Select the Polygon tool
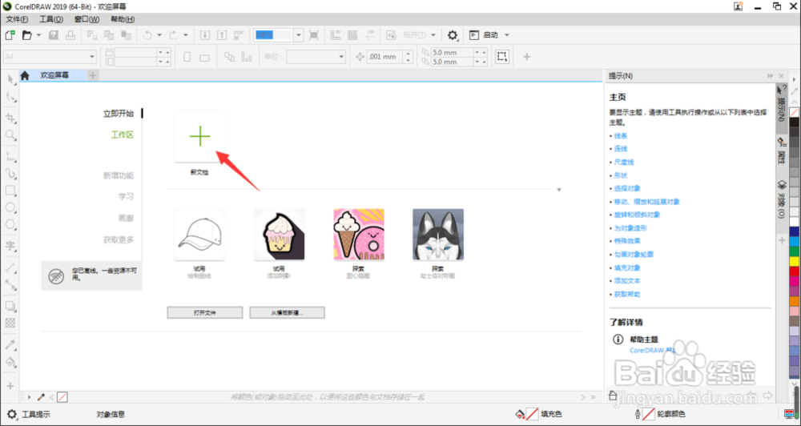The width and height of the screenshot is (801, 426). pyautogui.click(x=10, y=225)
